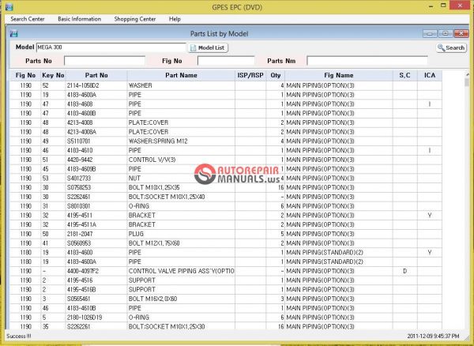Image resolution: width=474 pixels, height=346 pixels.
Task: Minimize the Parts List by Model inner window
Action: pyautogui.click(x=430, y=33)
